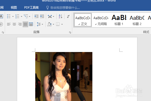Screen dimensions: 151x101
Task: Increase the paragraph indent
Action: click(42, 16)
